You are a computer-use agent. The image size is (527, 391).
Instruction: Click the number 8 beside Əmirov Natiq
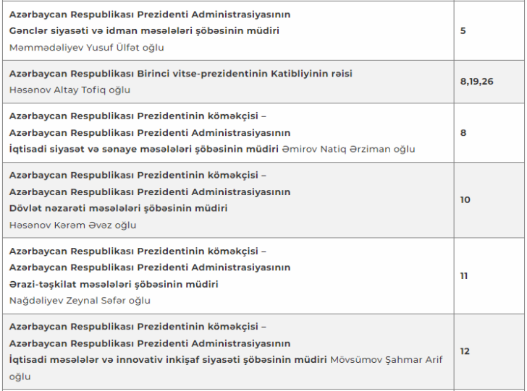point(463,133)
